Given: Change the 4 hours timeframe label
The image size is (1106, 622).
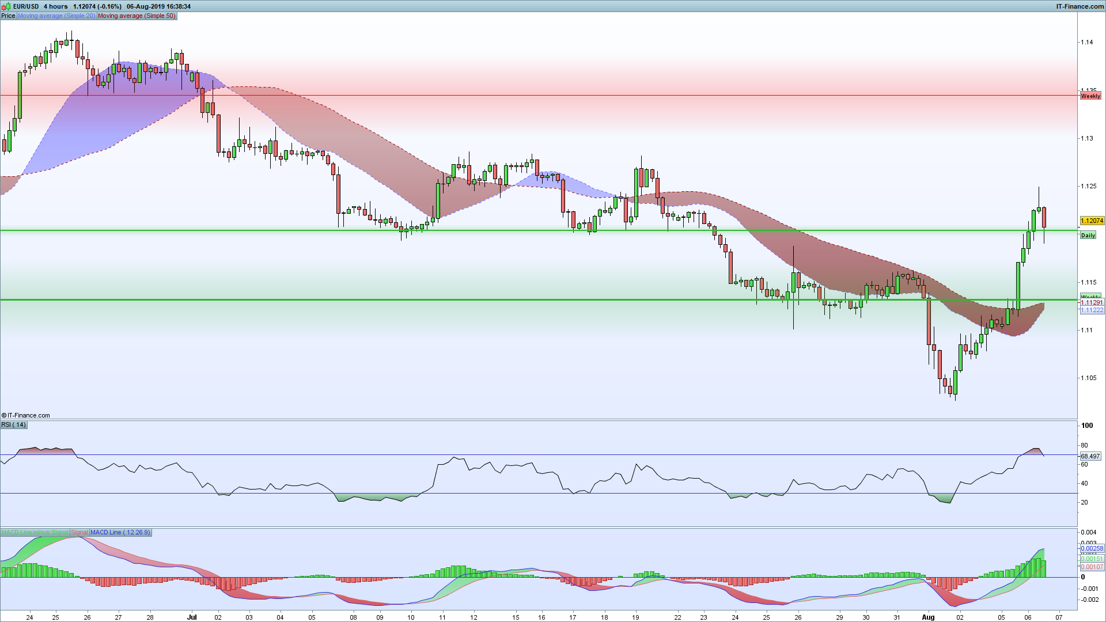Looking at the screenshot, I should 55,6.
